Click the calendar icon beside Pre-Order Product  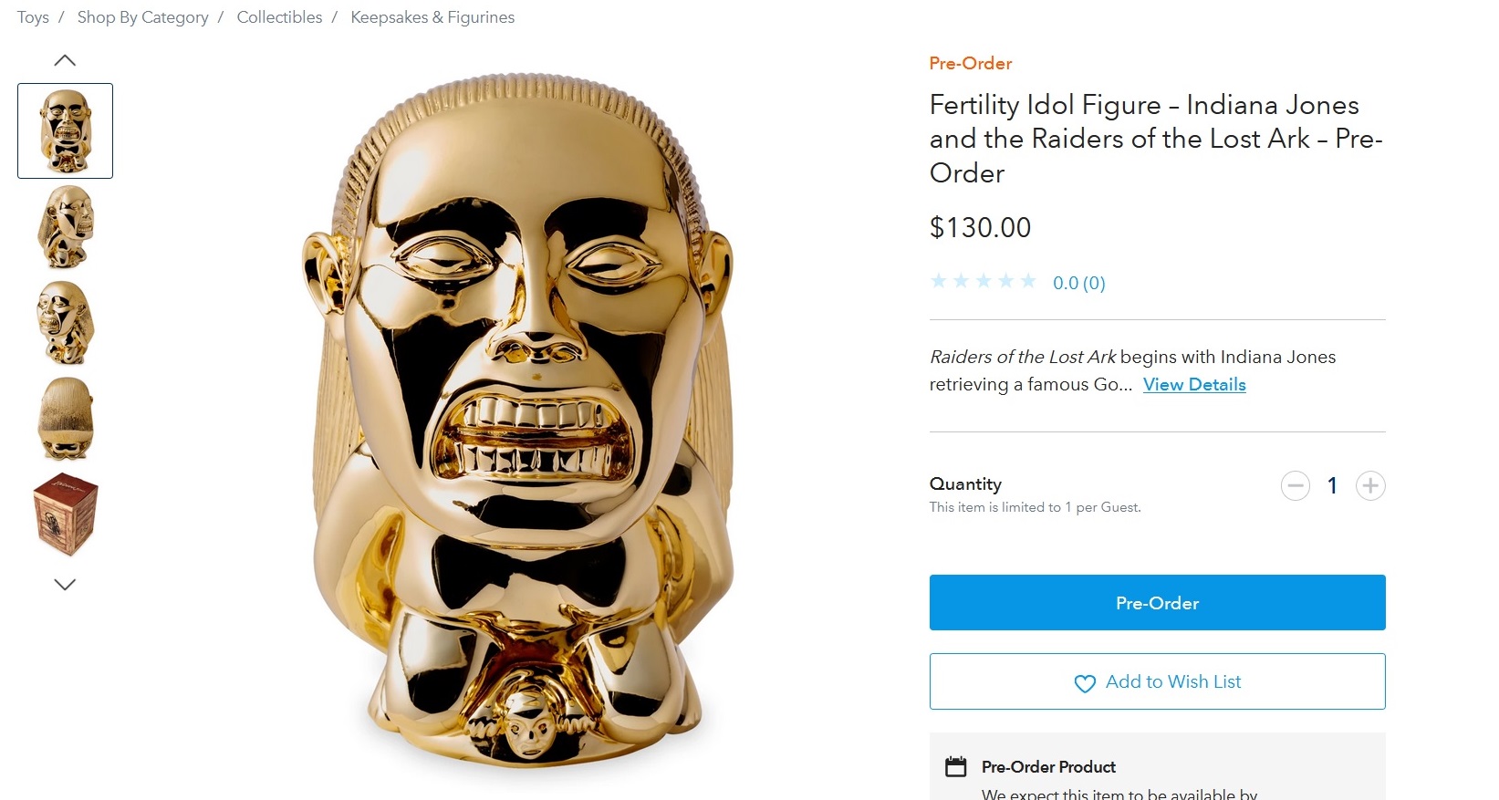coord(955,766)
